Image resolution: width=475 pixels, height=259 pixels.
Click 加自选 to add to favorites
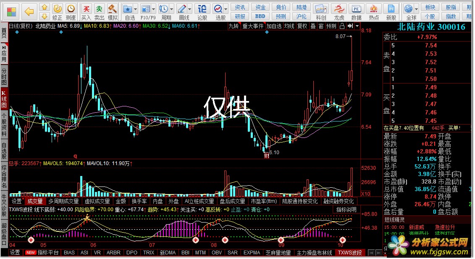(274, 26)
